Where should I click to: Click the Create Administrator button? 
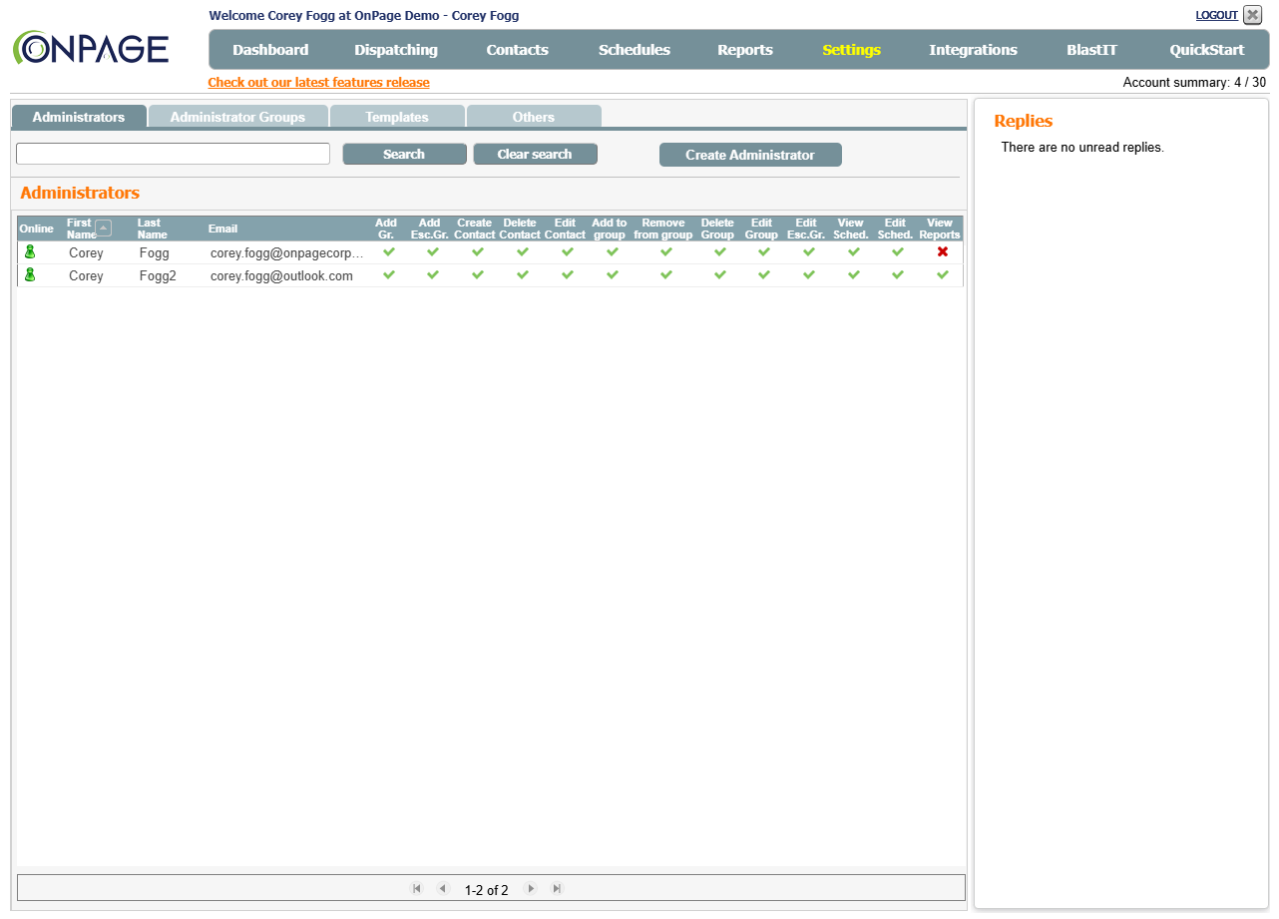tap(749, 154)
